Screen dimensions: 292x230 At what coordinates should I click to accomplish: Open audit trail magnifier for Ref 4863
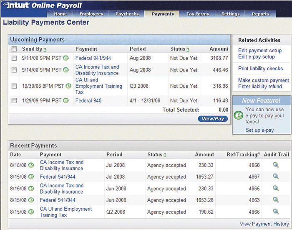click(x=276, y=200)
